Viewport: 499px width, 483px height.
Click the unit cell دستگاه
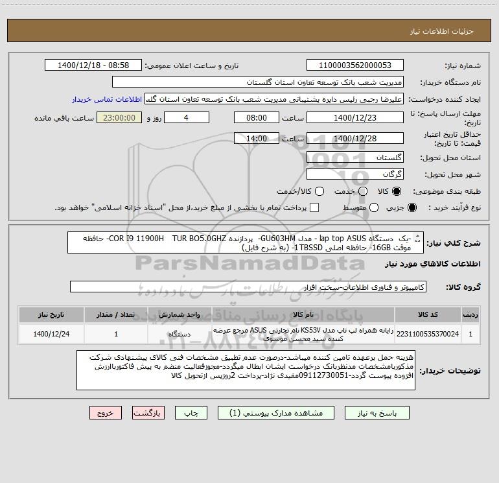(180, 334)
